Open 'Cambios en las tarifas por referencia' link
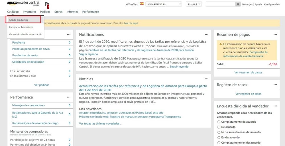285x146 pixels. [141, 50]
